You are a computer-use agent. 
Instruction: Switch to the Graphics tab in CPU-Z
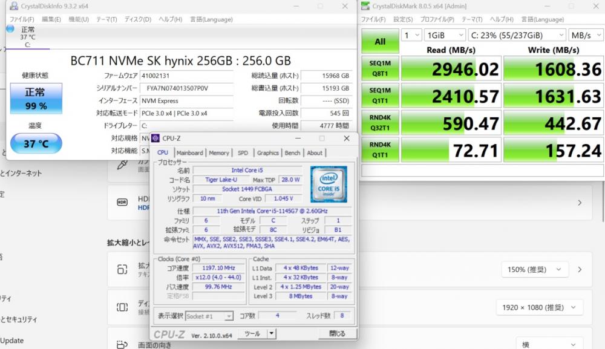click(268, 152)
